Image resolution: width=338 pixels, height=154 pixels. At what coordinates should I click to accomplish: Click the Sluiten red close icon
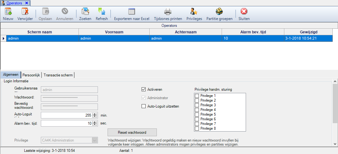(244, 11)
